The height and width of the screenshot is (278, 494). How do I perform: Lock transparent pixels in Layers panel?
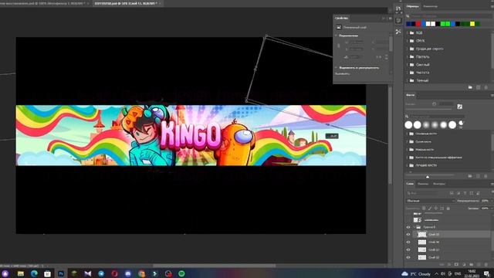click(424, 208)
